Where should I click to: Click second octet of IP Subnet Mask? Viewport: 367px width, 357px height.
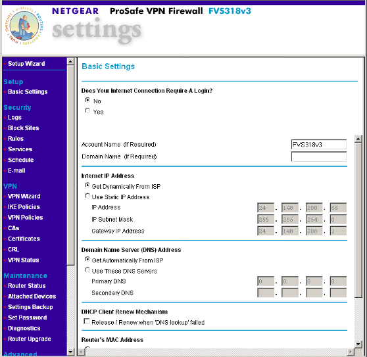[290, 220]
